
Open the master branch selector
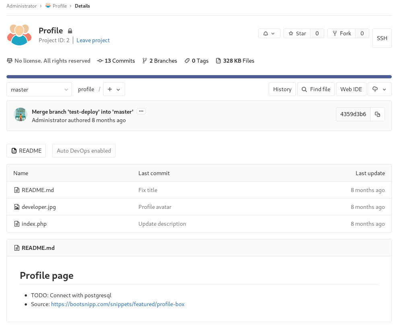tap(39, 90)
